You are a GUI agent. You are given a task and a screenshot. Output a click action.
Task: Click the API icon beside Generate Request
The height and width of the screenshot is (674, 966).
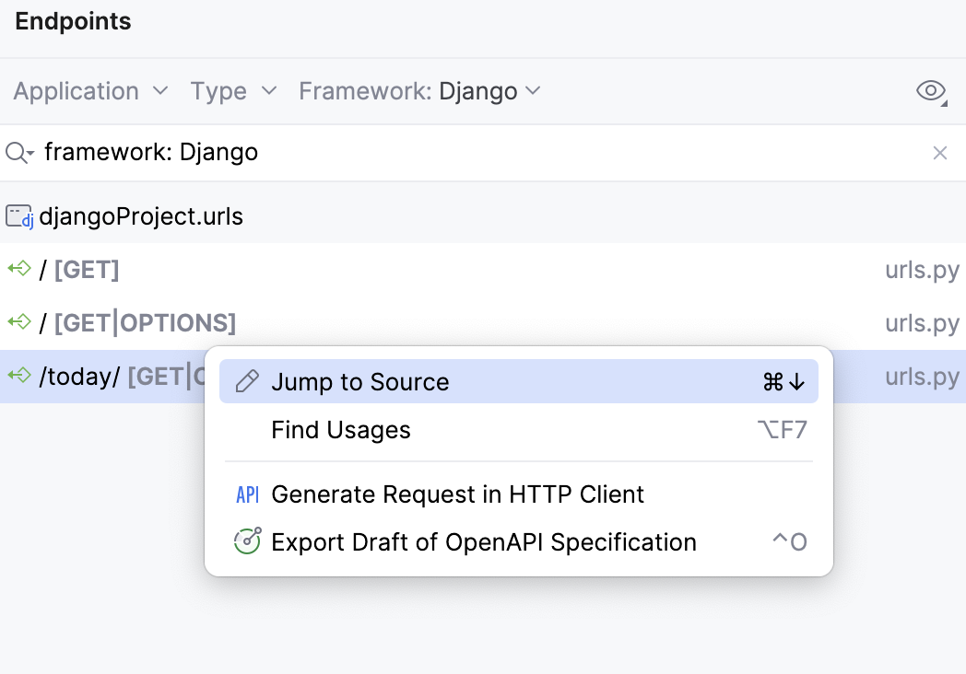click(246, 494)
